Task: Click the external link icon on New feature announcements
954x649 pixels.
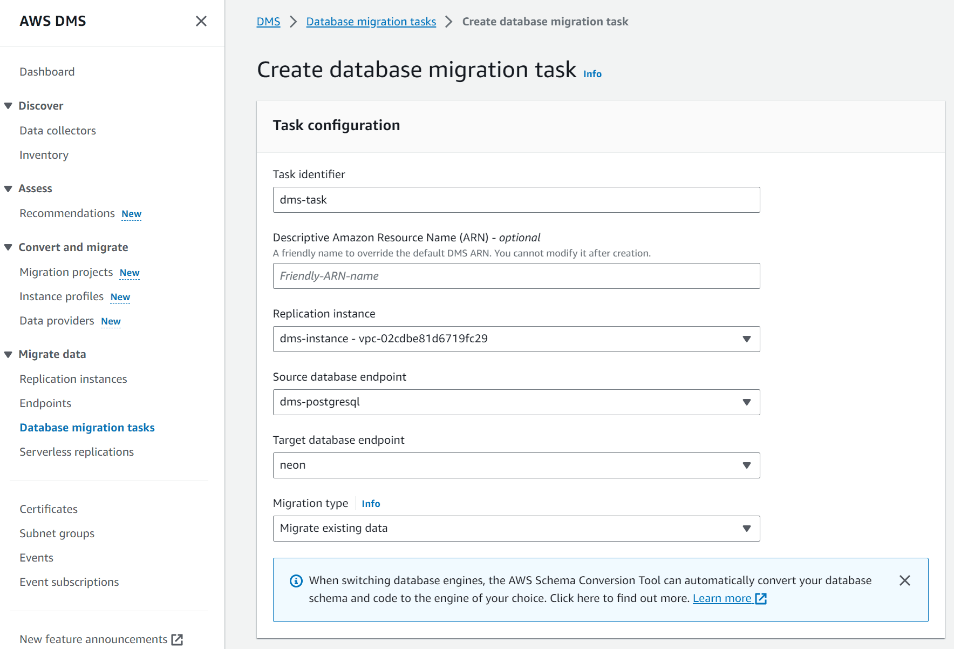Action: [x=177, y=639]
